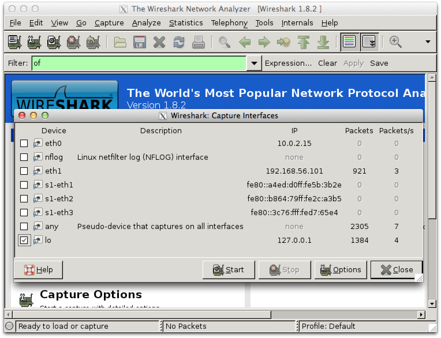
Task: Open Options in Capture Interfaces dialog
Action: [x=341, y=270]
